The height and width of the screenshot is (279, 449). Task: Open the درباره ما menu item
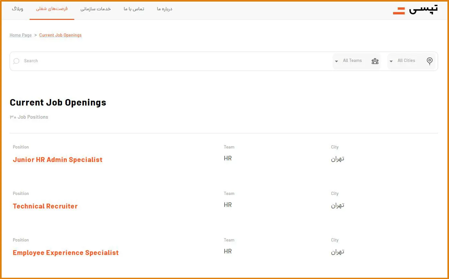tap(164, 9)
